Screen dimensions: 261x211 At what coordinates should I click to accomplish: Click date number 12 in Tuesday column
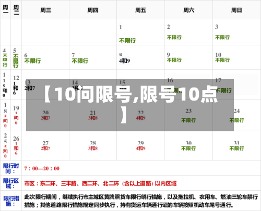tap(16, 78)
